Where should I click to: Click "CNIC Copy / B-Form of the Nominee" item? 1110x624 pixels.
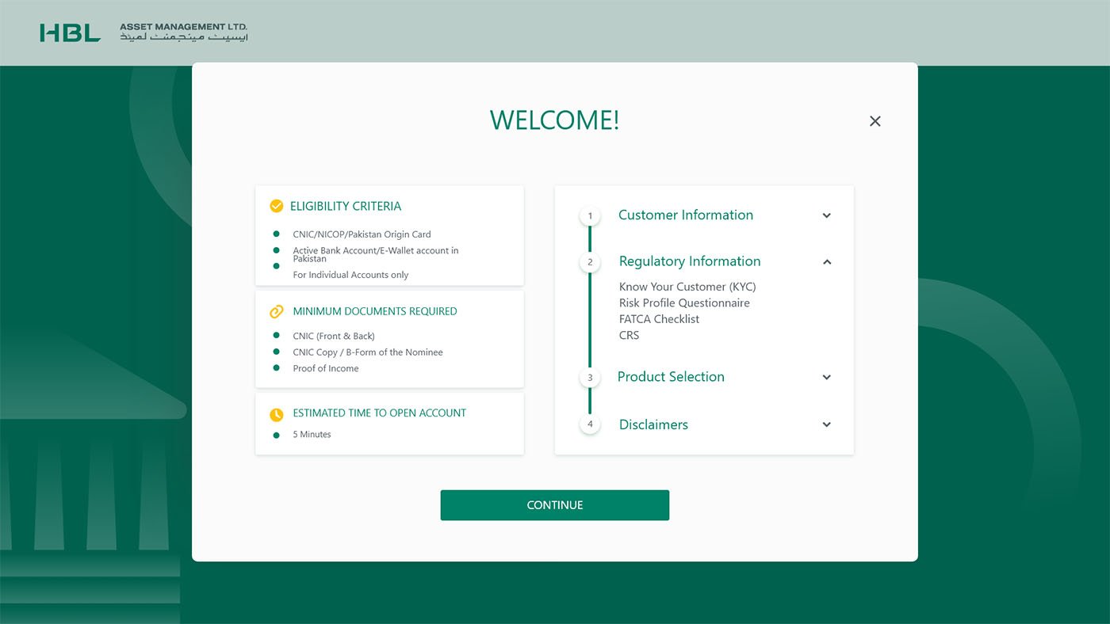point(368,352)
